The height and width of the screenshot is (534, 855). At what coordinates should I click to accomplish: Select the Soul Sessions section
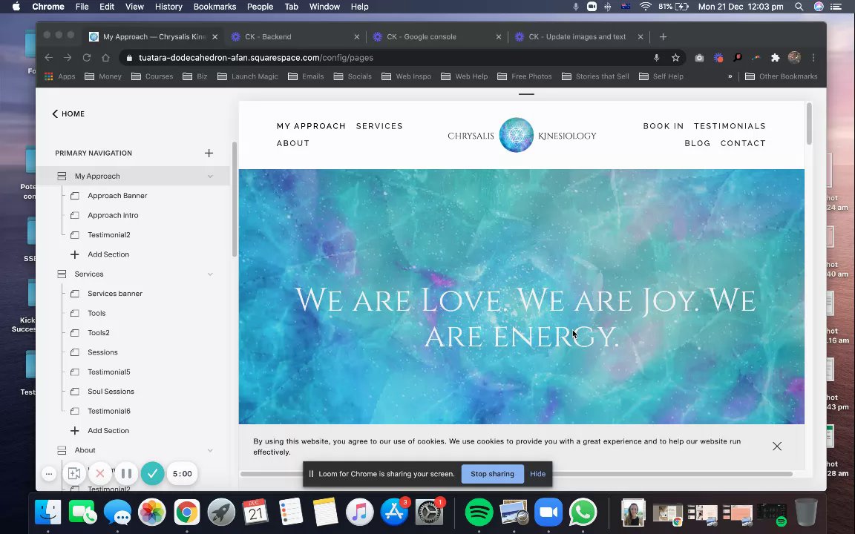[x=111, y=392]
